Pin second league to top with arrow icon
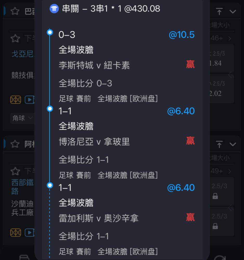244x260 pixels. click(x=219, y=144)
